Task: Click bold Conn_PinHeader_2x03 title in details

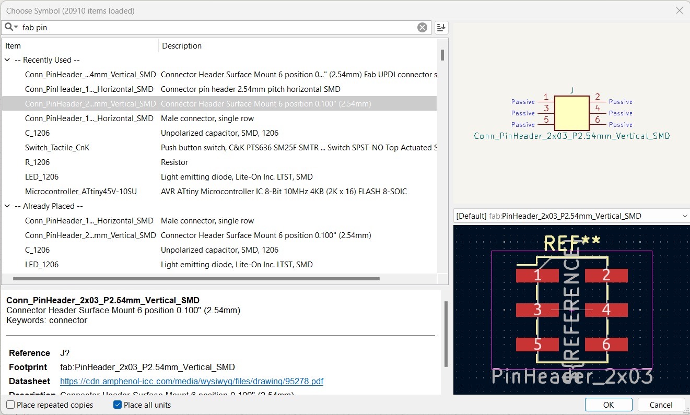Action: coord(103,300)
